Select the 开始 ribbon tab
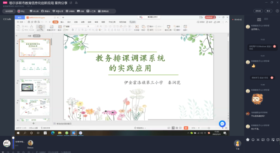This screenshot has width=280, height=153. click(x=55, y=22)
